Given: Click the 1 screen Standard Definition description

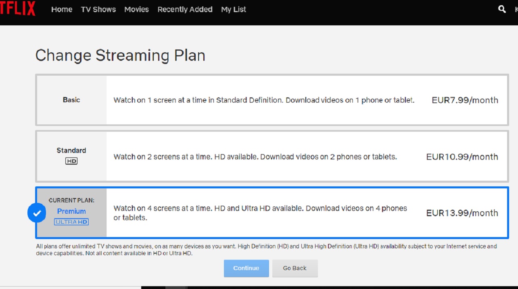Looking at the screenshot, I should (264, 100).
